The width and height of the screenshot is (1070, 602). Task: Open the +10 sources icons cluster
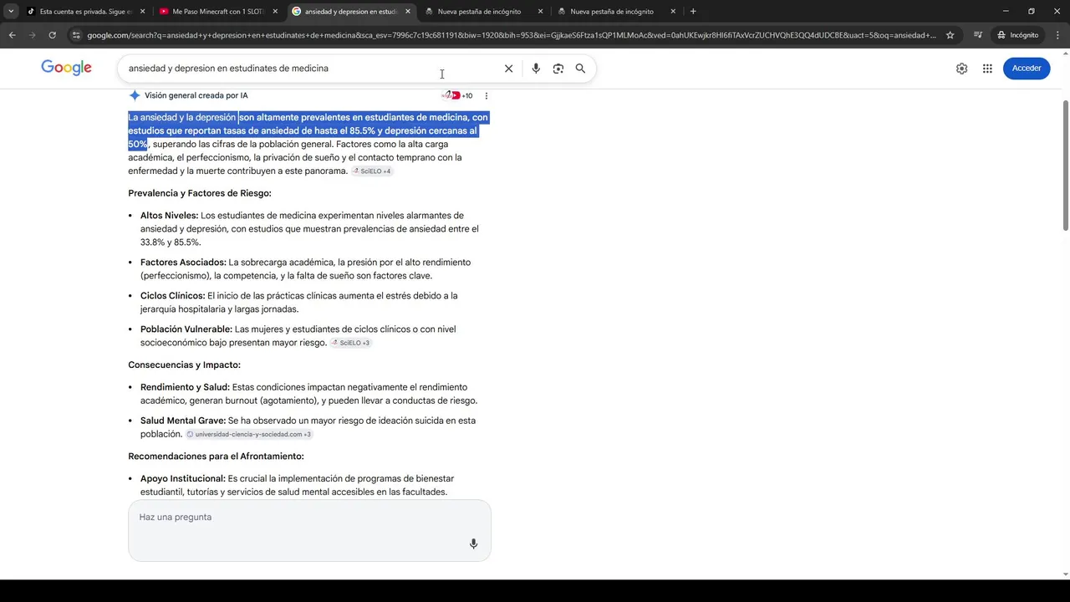tap(457, 95)
